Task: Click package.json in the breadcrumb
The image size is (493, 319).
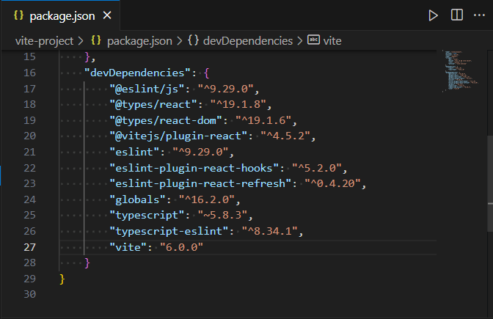Action: (139, 41)
